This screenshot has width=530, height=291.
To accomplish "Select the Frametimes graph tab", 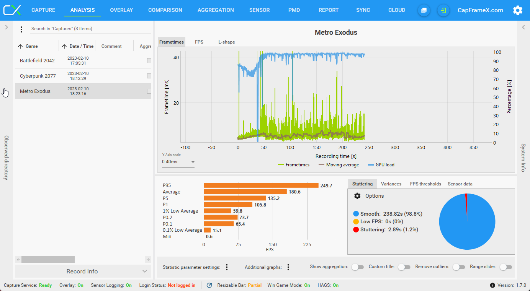I will [172, 42].
